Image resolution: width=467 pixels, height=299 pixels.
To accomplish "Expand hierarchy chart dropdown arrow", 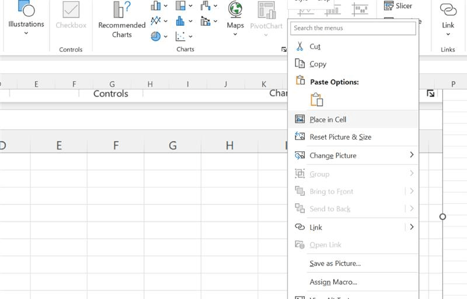I will point(191,6).
